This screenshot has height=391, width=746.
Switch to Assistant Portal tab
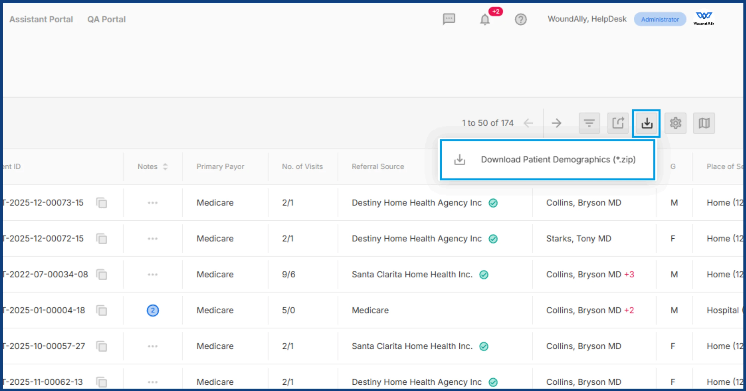[41, 19]
